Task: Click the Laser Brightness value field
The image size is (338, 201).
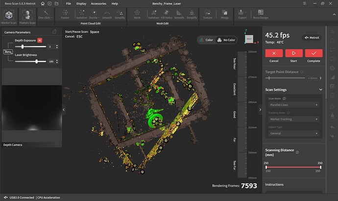Action: tap(51, 61)
